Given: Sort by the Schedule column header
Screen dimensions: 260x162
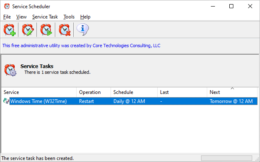Looking at the screenshot, I should click(134, 92).
